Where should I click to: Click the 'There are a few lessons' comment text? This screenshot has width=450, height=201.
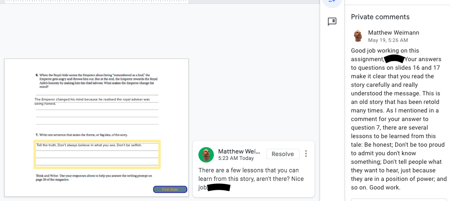pos(249,174)
